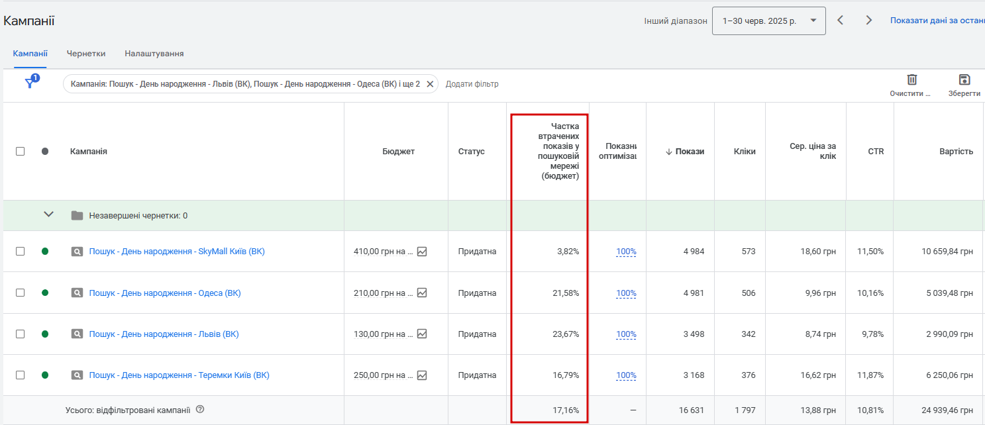Open campaign Пошук - День народження - Львів
Image resolution: width=985 pixels, height=425 pixels.
point(164,334)
